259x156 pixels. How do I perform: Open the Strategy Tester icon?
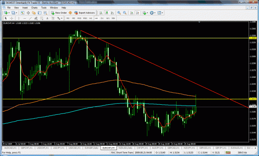[x=45, y=13]
